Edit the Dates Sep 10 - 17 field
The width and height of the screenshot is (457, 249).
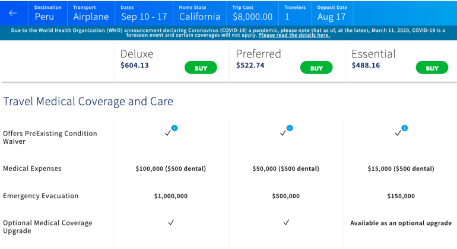[144, 13]
